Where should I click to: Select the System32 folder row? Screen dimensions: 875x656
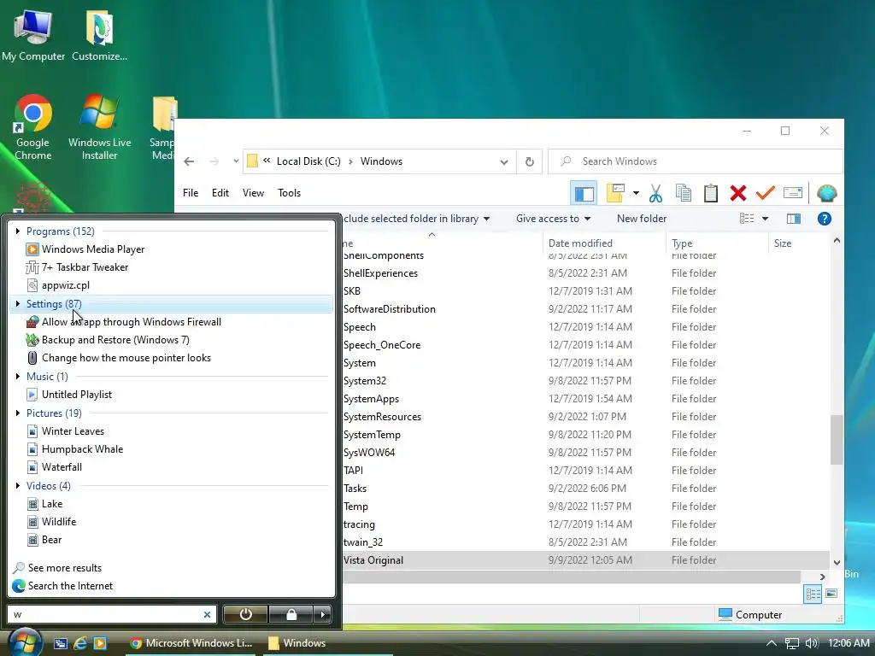coord(586,381)
